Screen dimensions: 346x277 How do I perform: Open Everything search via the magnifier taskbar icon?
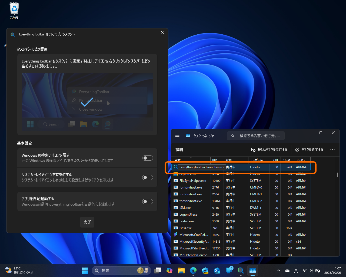tap(241, 271)
